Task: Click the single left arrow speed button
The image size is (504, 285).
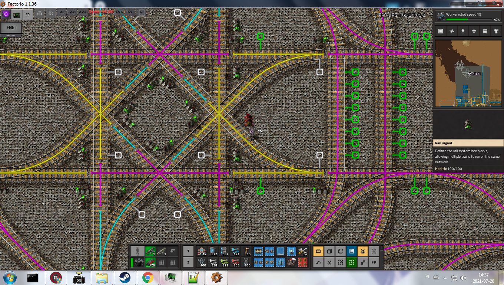Action: pos(62,12)
